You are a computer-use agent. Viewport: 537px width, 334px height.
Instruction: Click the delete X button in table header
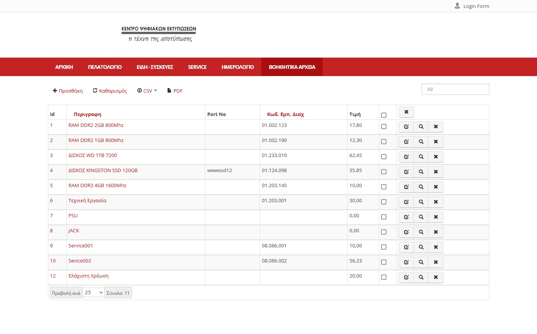pos(406,112)
